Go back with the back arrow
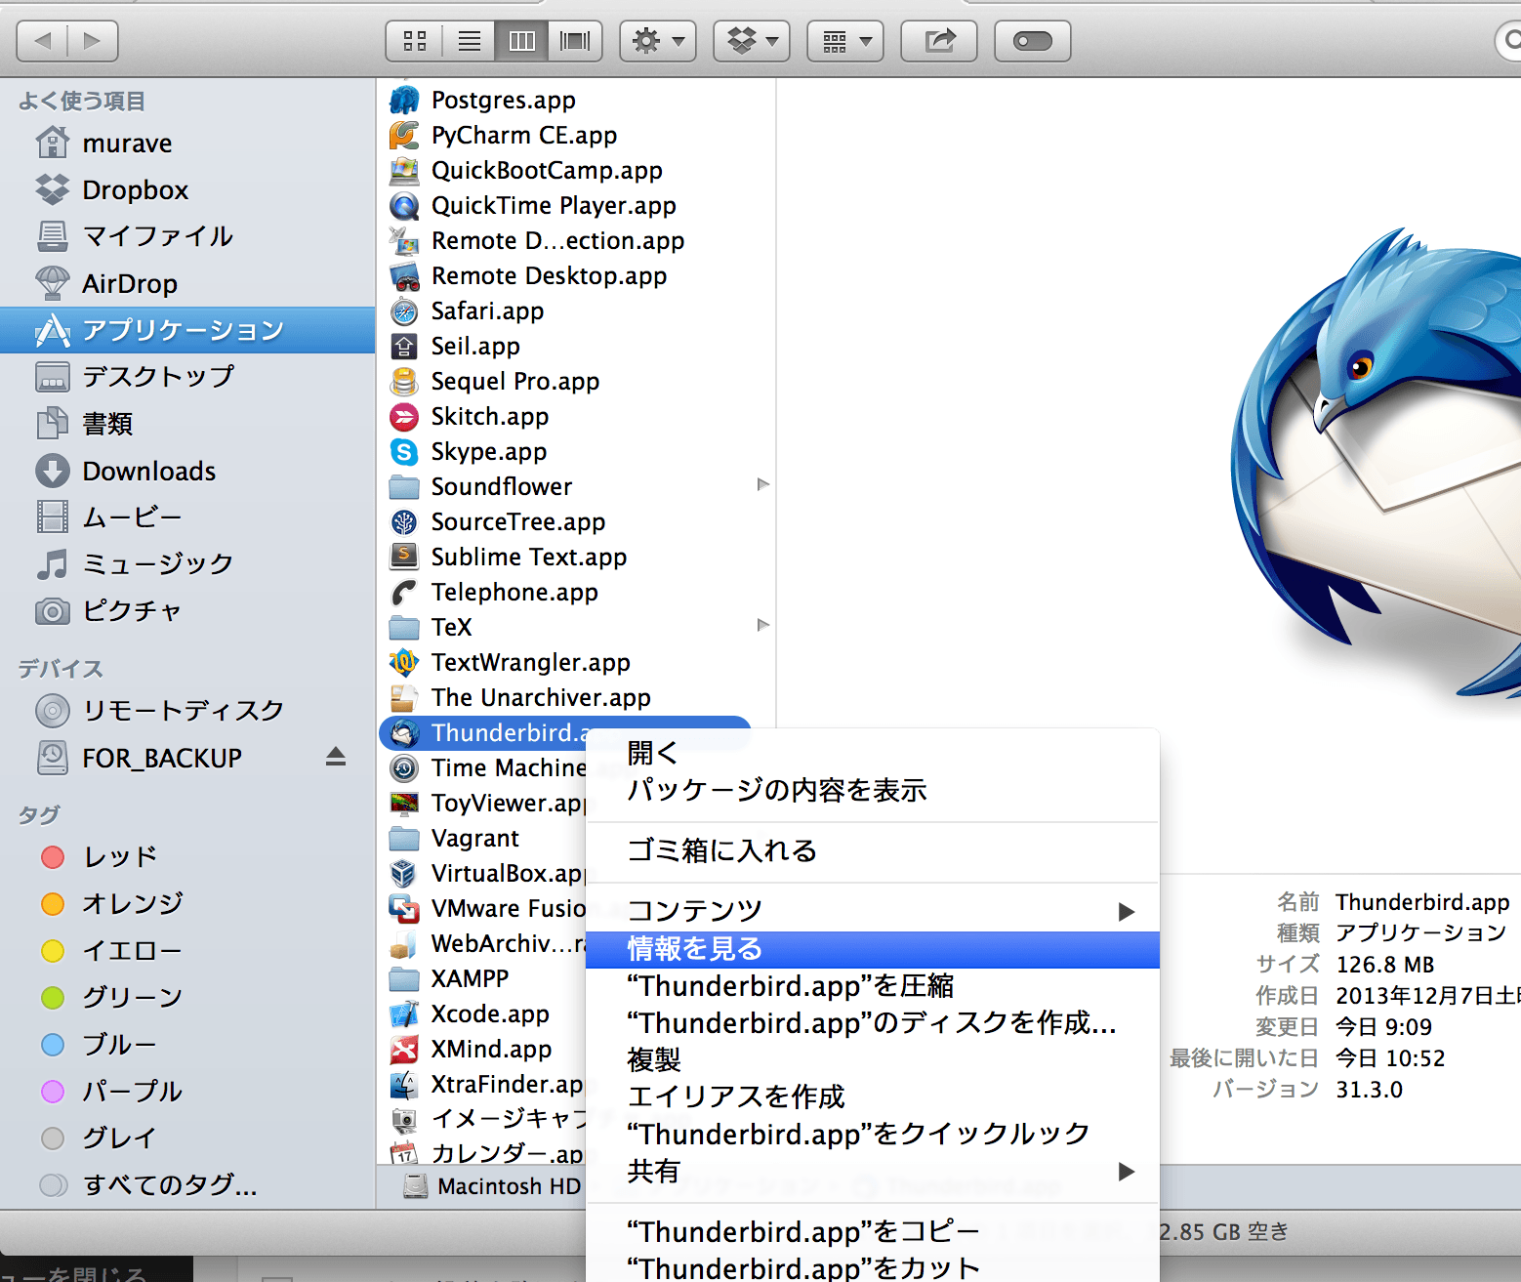 point(42,41)
